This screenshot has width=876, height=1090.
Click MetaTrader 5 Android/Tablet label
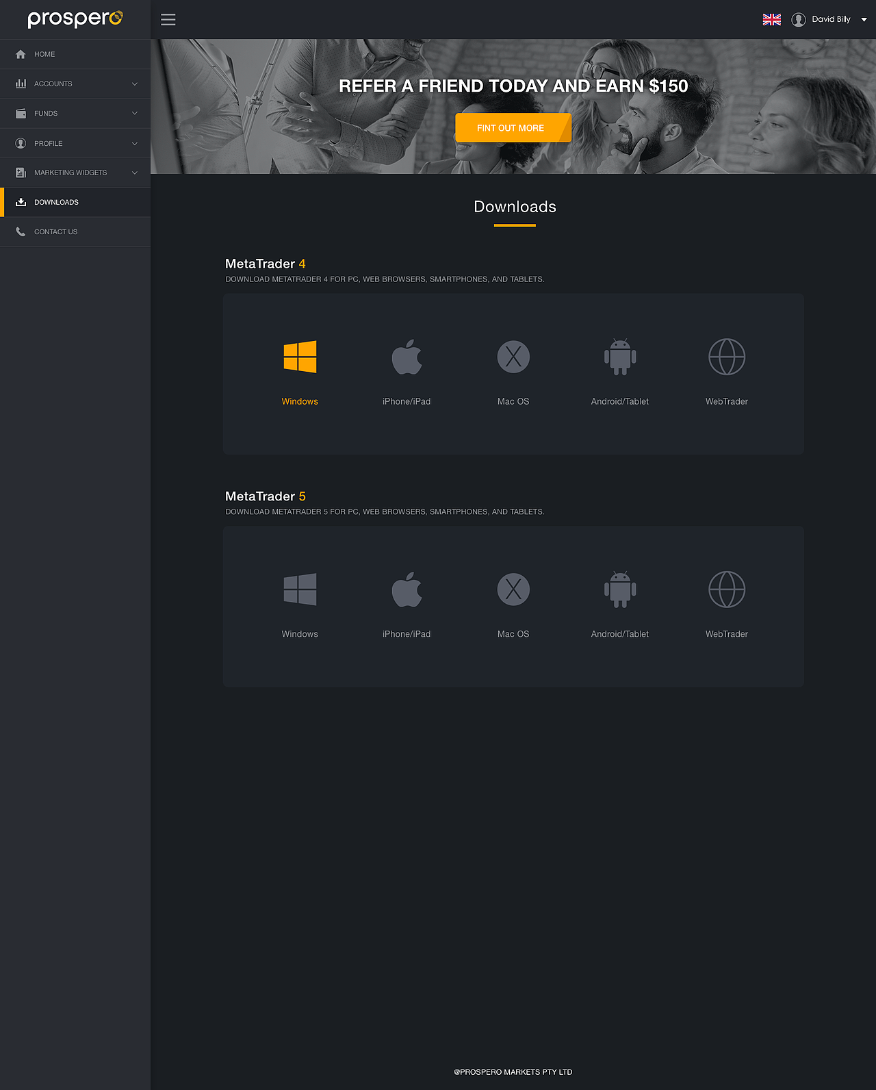[x=620, y=634]
